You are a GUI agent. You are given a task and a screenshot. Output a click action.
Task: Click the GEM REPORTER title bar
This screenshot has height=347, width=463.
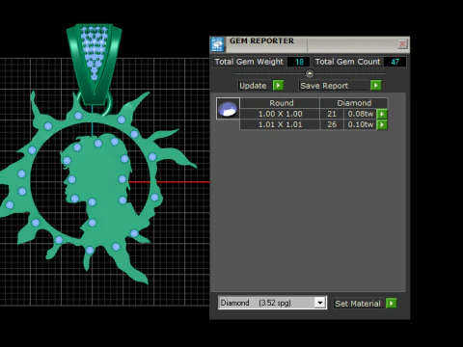click(309, 44)
